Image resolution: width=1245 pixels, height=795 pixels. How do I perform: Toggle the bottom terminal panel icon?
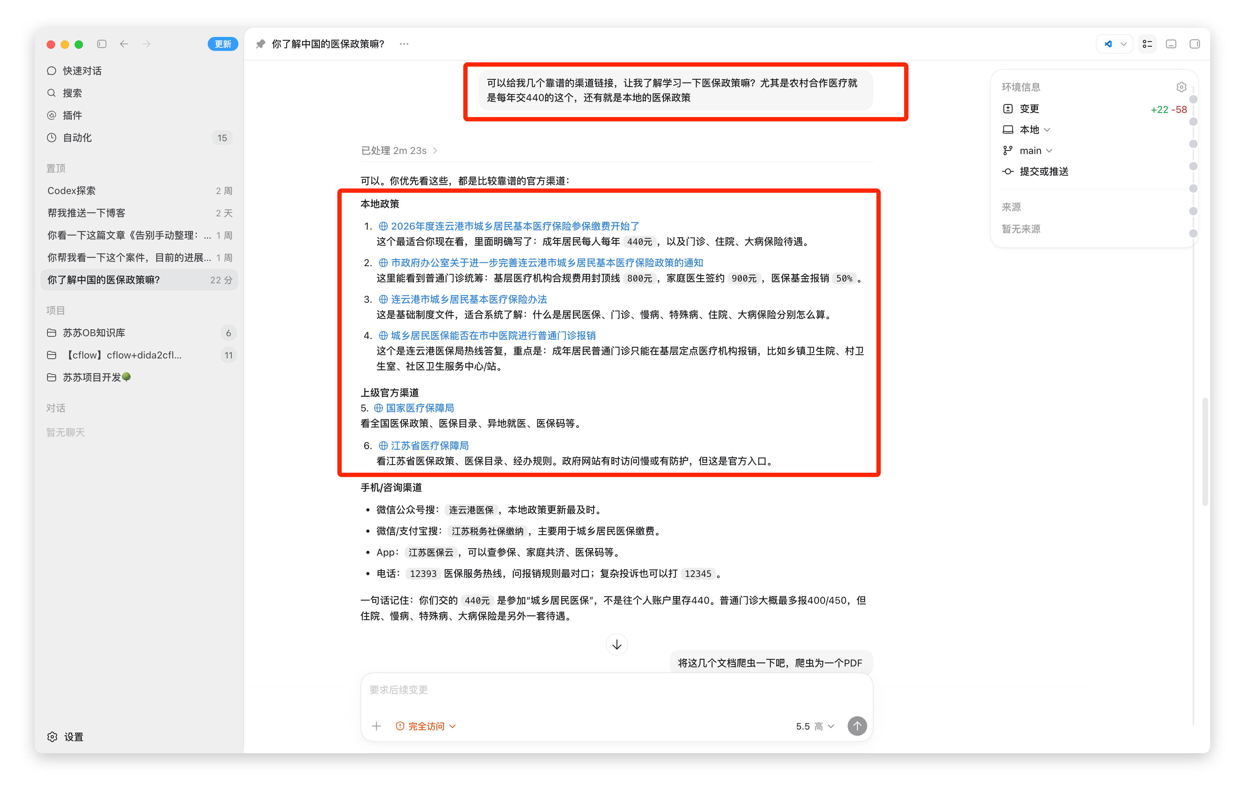point(1171,44)
